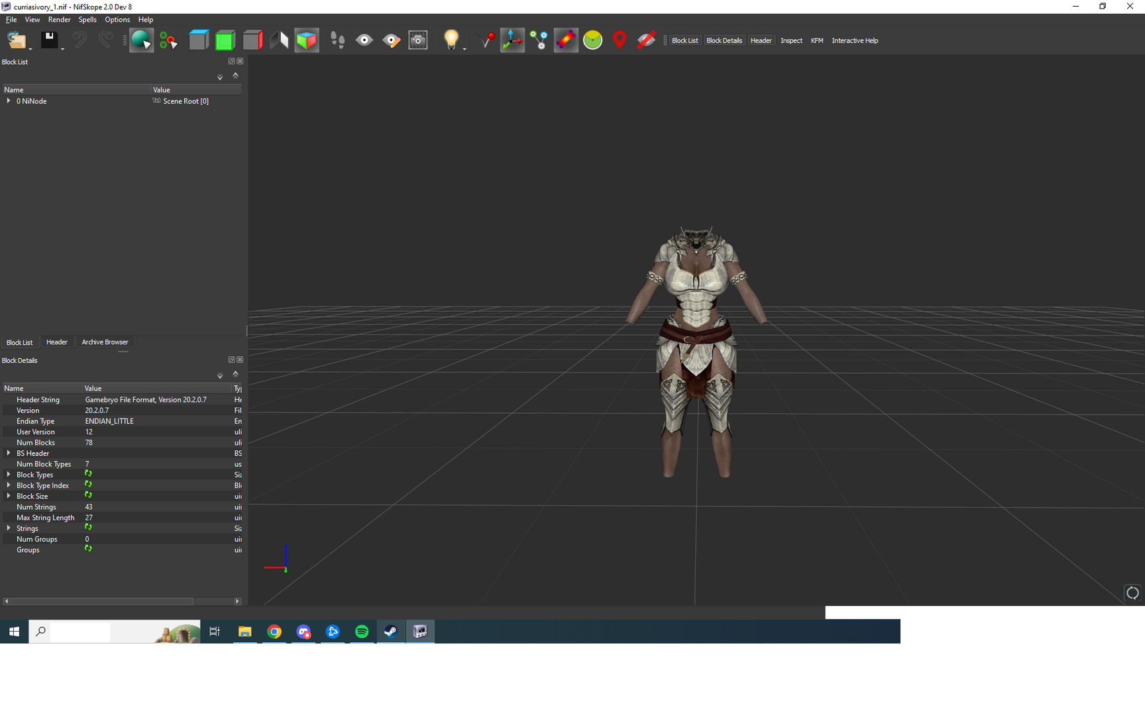Expand the Block Type Index row

[9, 485]
